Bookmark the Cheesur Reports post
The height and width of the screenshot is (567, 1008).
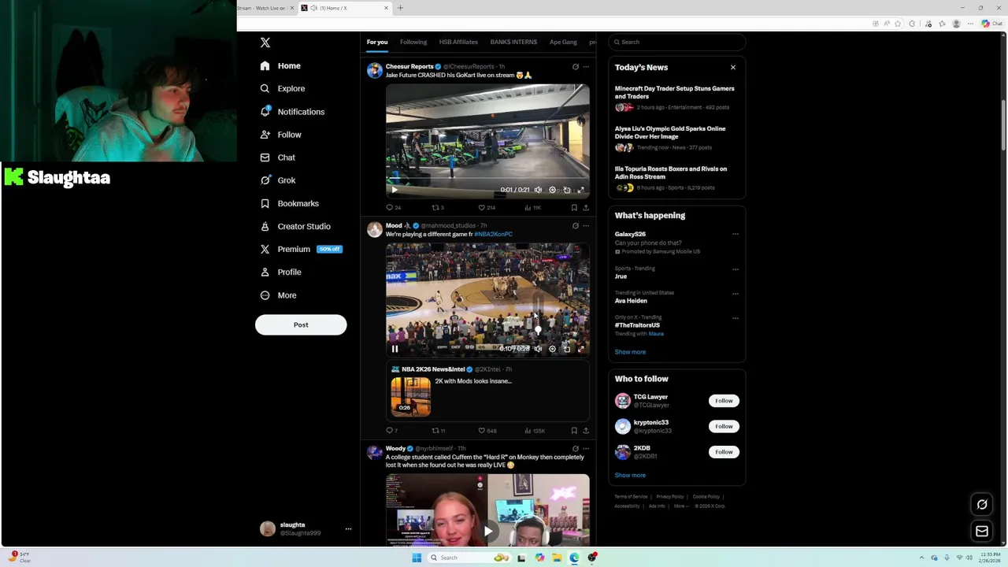point(574,208)
